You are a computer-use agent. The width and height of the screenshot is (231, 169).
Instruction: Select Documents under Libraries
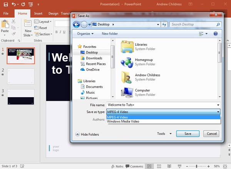pos(92,87)
